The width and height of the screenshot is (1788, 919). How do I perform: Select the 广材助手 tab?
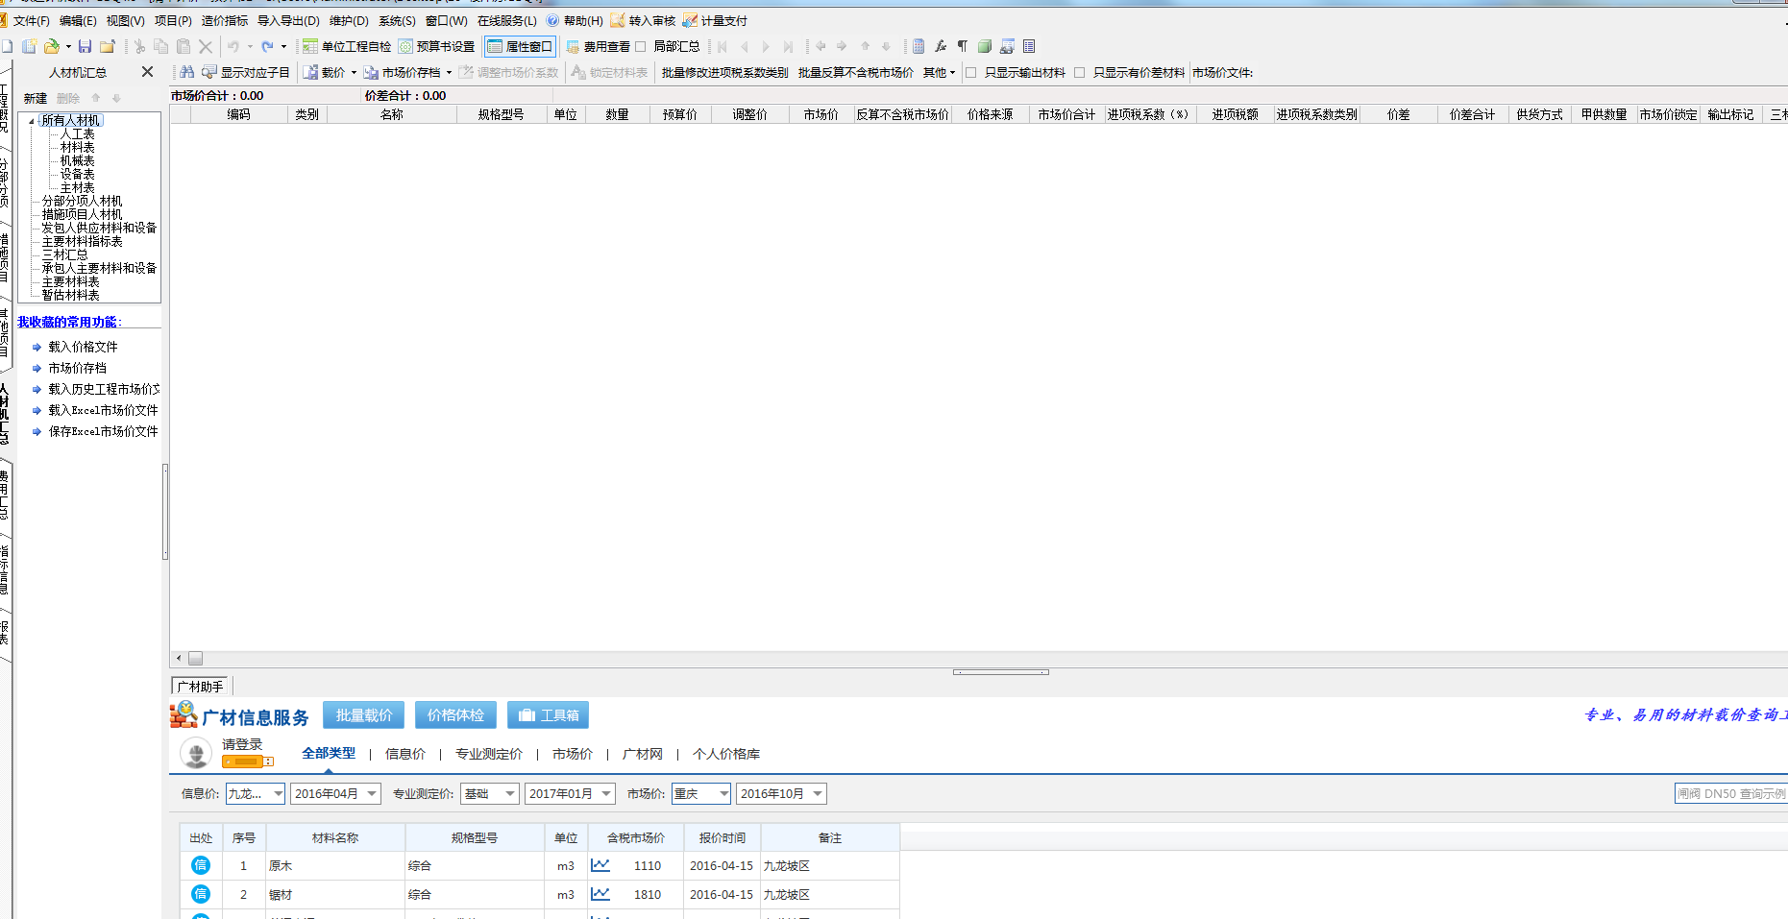click(x=200, y=687)
